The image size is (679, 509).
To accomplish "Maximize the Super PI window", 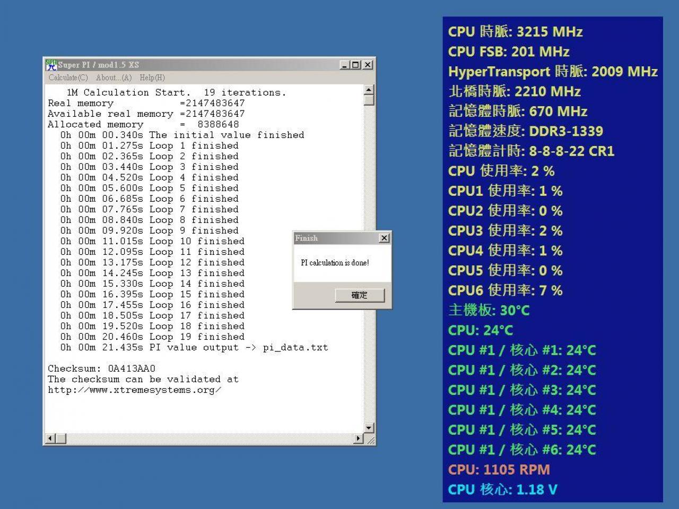I will tap(355, 65).
